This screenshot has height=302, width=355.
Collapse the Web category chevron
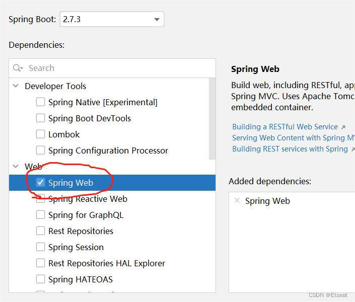pos(16,166)
